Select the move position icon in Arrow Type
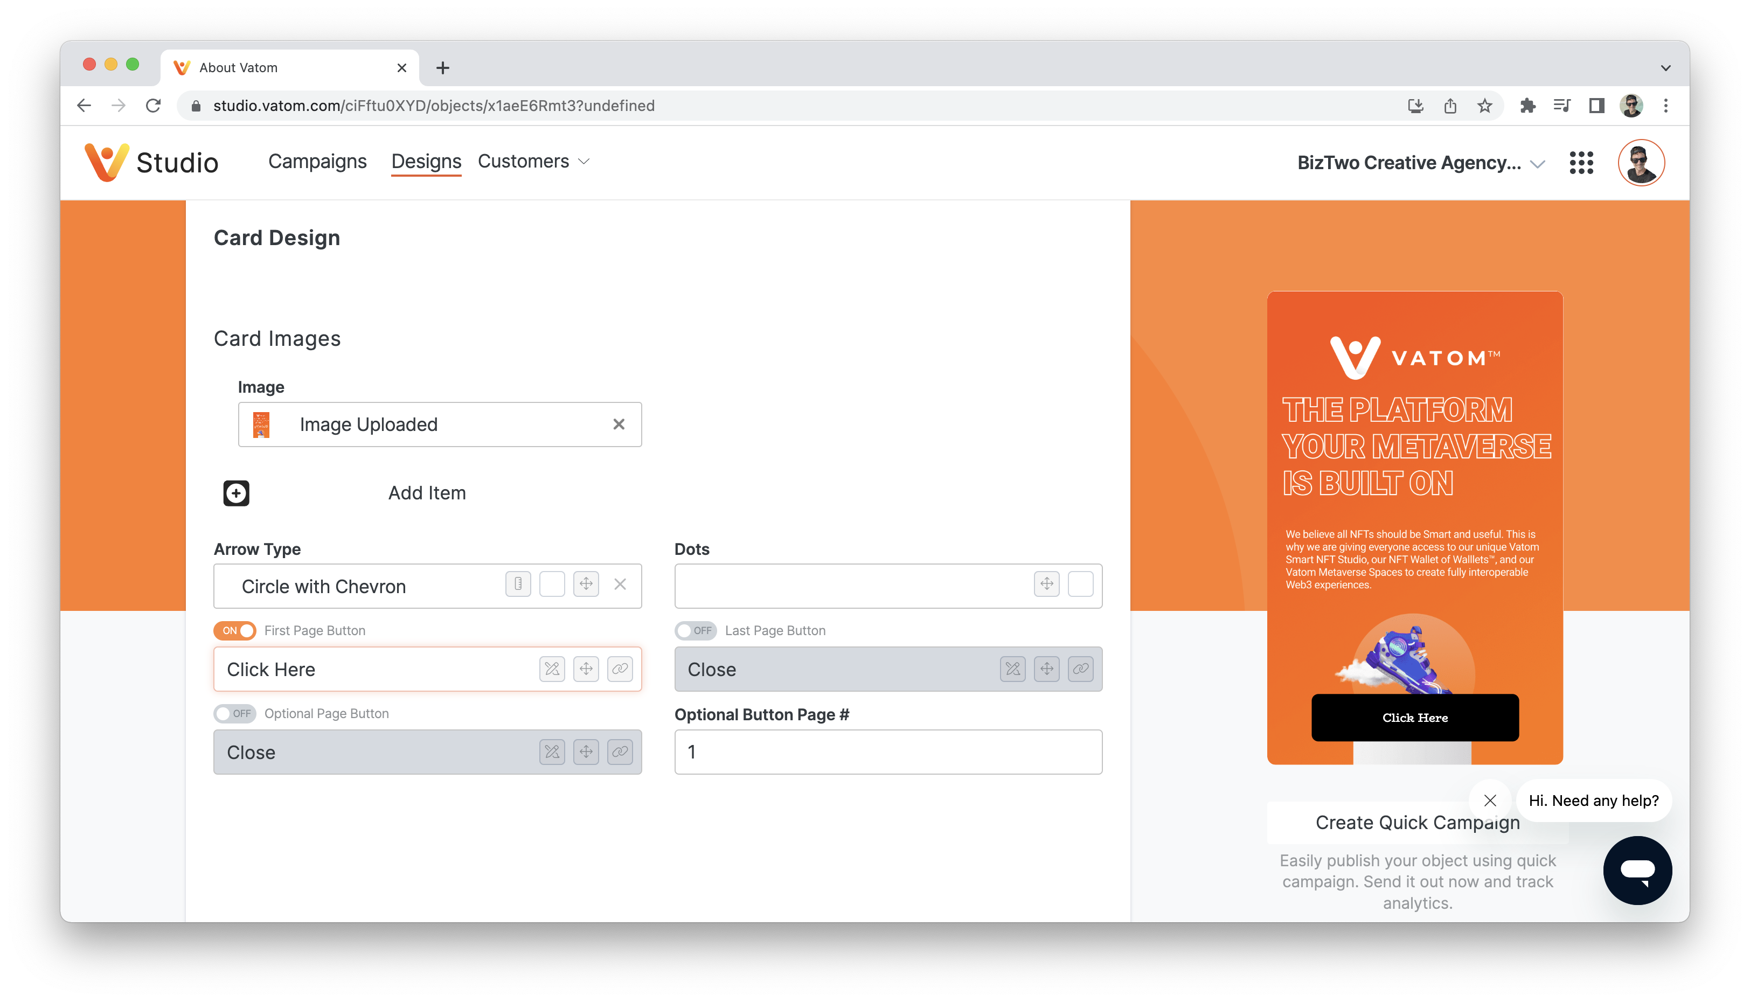The image size is (1750, 1002). coord(586,584)
